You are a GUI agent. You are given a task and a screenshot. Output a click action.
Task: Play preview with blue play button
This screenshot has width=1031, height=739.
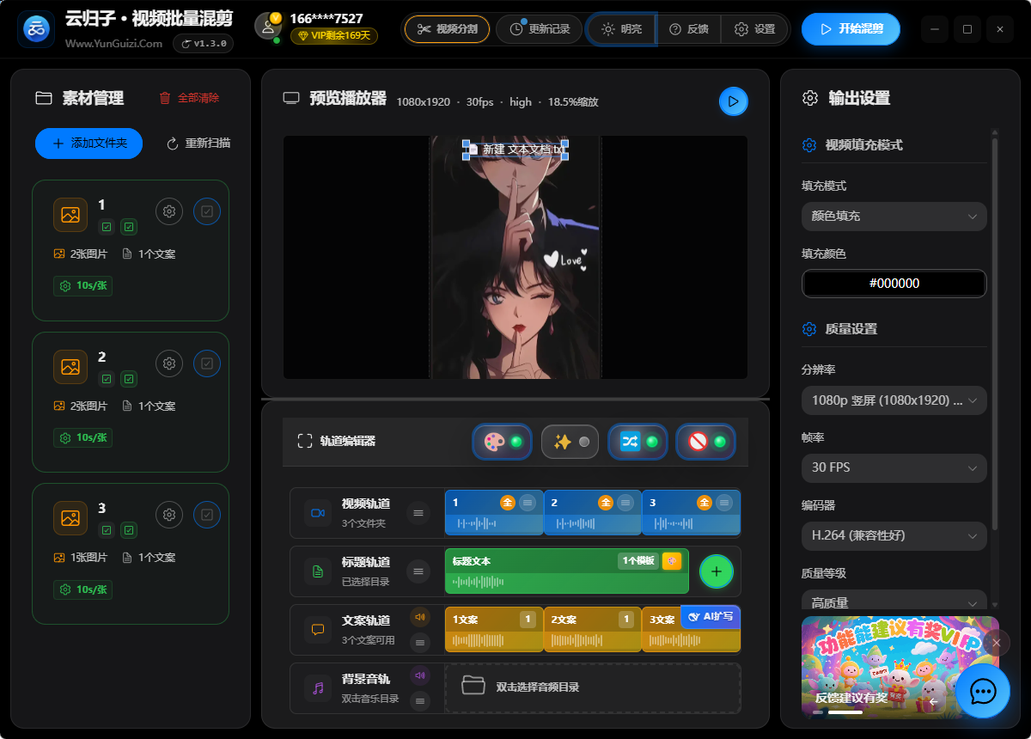point(733,101)
